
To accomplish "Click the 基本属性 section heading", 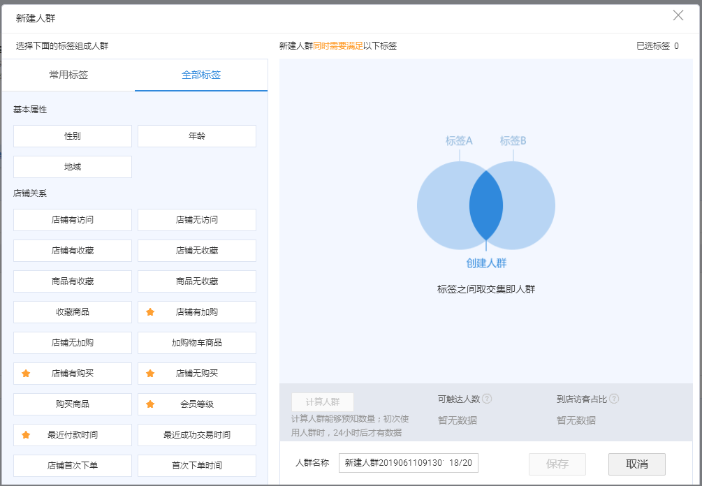I will pyautogui.click(x=30, y=110).
